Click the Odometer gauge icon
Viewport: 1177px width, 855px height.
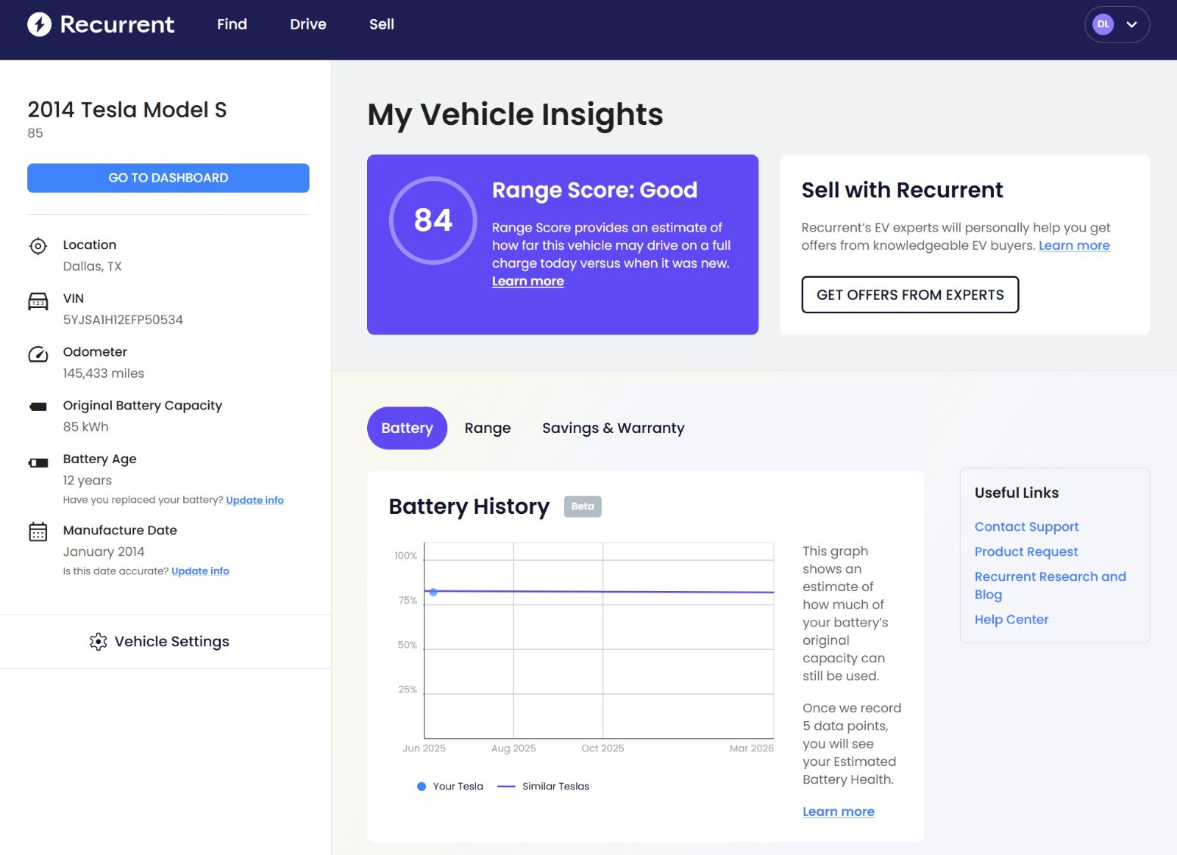click(x=38, y=354)
